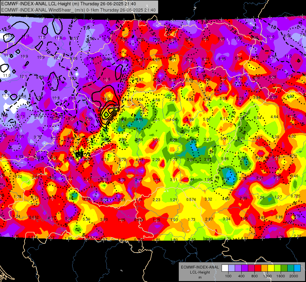Click the yellow legend color swatch
This screenshot has width=306, height=282.
[271, 268]
